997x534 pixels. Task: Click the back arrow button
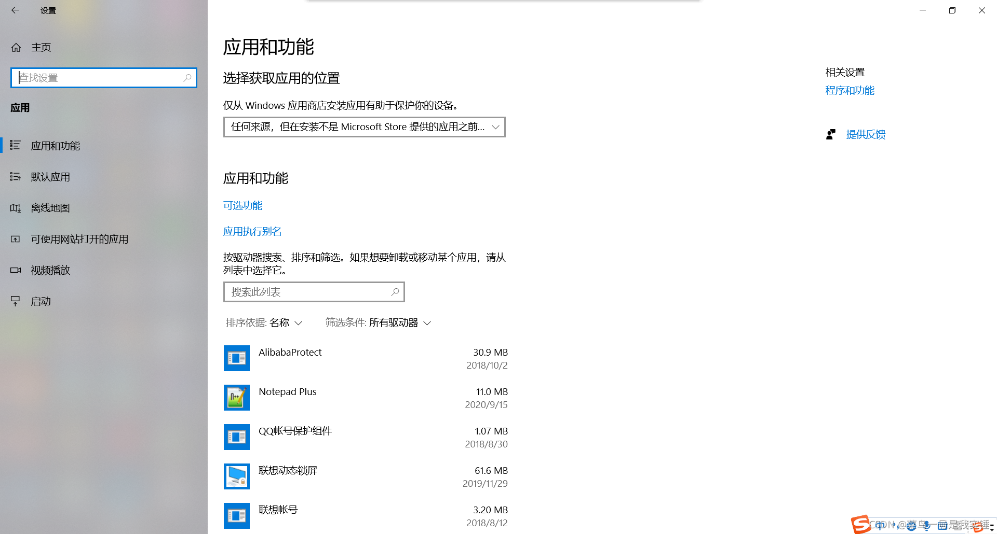[x=15, y=10]
